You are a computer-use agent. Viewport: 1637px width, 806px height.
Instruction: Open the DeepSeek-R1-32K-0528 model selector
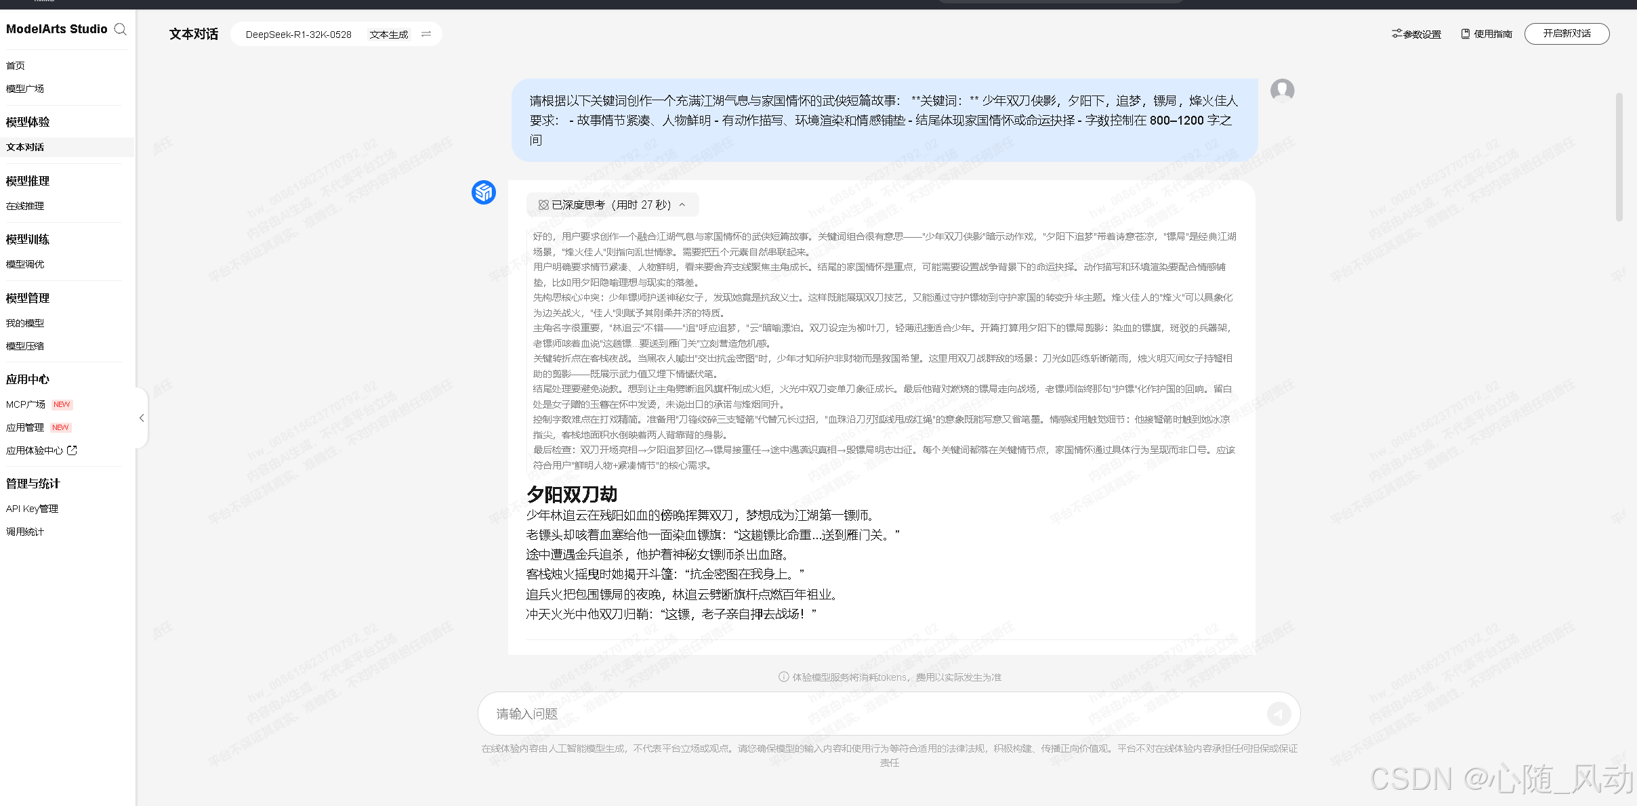point(298,34)
